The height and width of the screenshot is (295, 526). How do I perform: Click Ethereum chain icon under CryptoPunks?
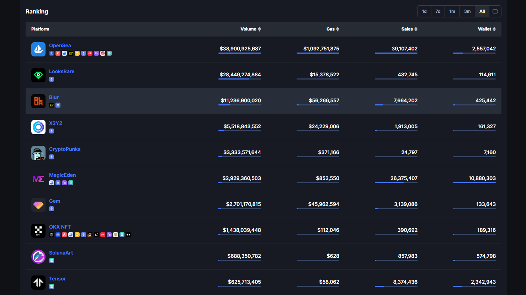pos(52,157)
